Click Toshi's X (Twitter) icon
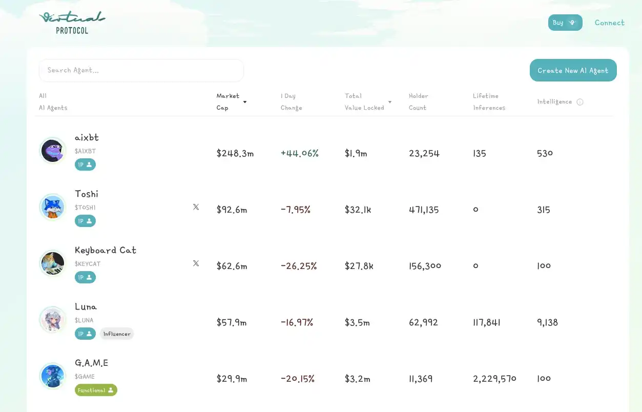Screen dimensions: 642x412 (x=196, y=207)
